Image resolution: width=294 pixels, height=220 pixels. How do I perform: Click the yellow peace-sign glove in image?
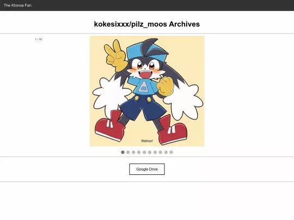tap(115, 56)
